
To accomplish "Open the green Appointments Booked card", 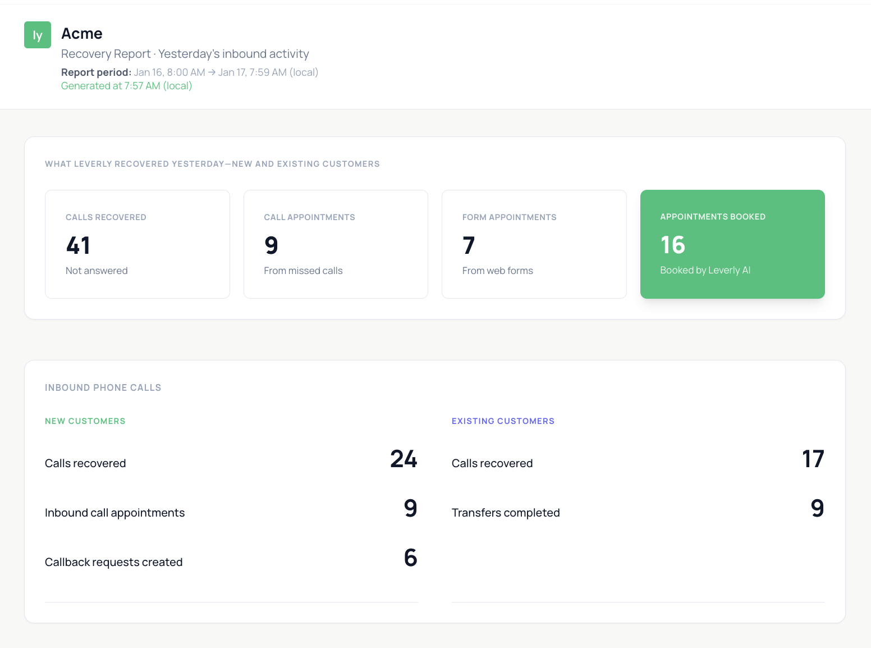I will (732, 244).
